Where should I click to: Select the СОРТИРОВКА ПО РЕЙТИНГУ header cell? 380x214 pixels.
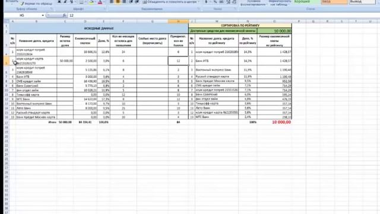[240, 26]
